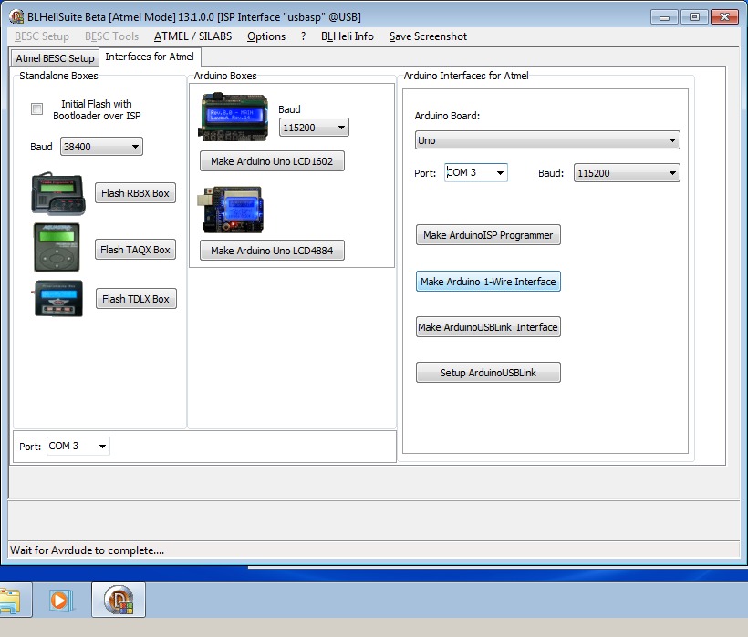This screenshot has width=748, height=637.
Task: Open the BESC Setup menu
Action: (x=41, y=36)
